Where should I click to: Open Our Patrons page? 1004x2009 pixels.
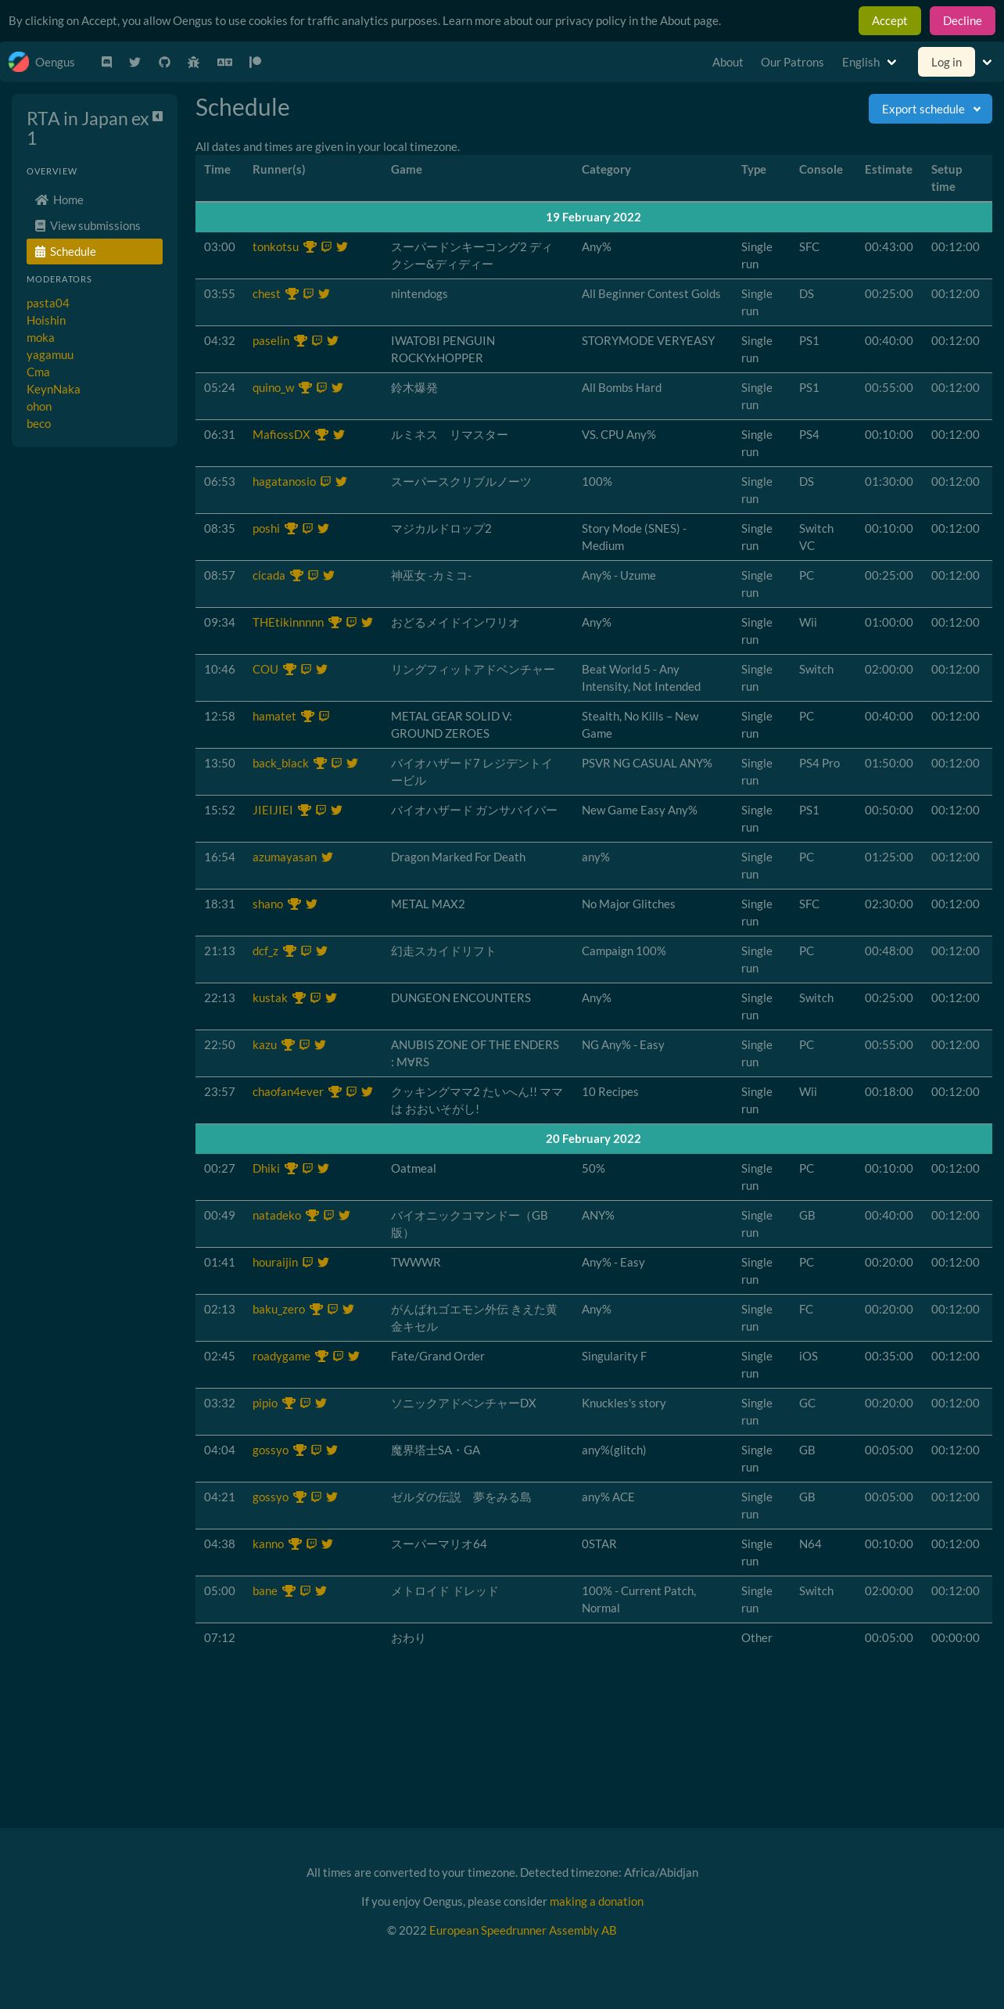point(792,63)
